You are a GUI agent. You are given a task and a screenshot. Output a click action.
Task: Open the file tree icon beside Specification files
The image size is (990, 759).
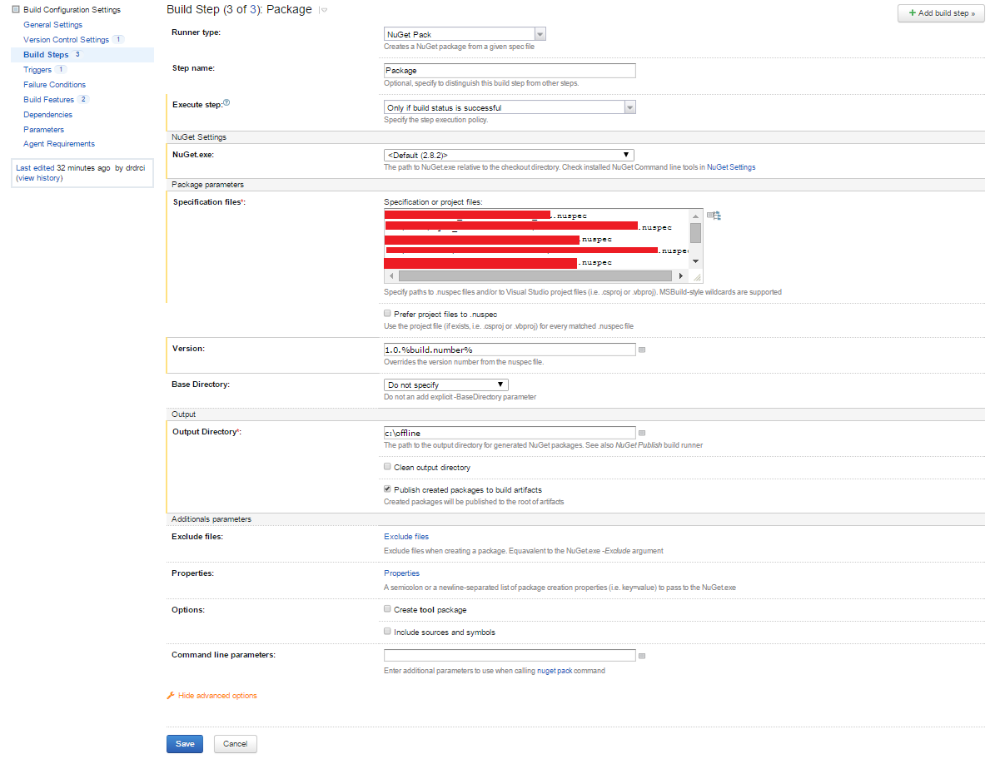click(x=714, y=216)
